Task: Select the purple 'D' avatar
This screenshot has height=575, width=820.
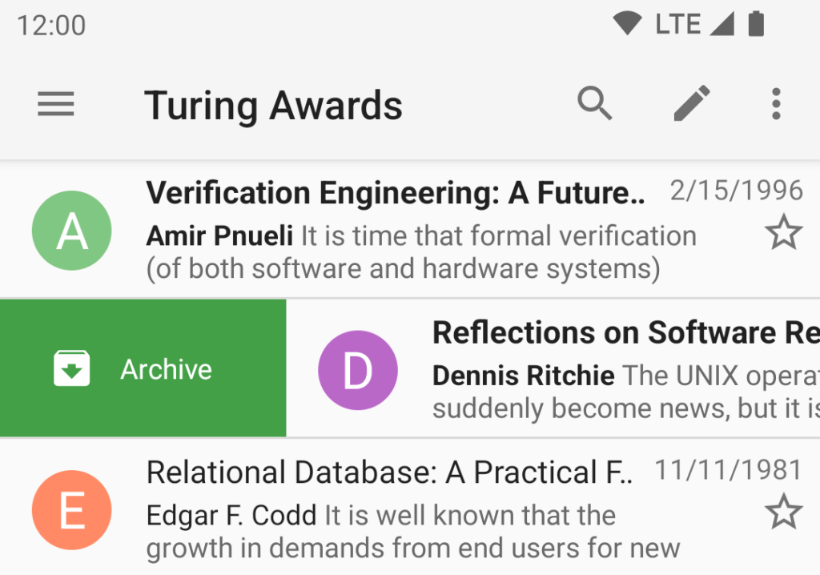Action: tap(358, 370)
